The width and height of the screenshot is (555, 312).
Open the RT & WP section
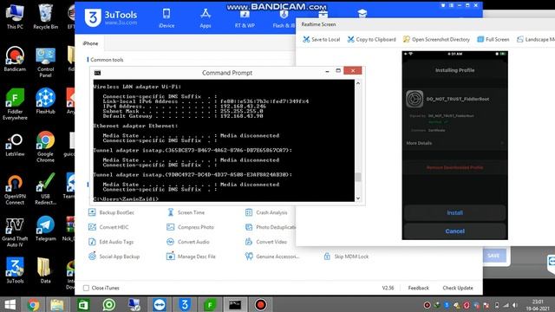pyautogui.click(x=245, y=19)
